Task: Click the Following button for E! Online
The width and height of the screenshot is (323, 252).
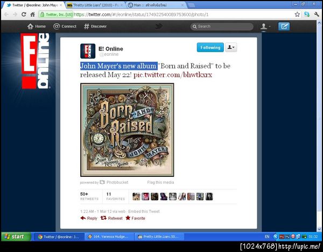Action: tap(210, 47)
